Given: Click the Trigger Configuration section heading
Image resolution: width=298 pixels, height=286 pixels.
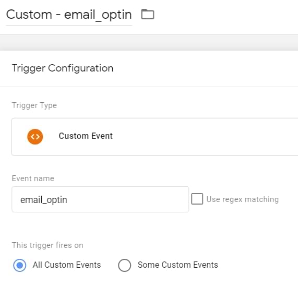Looking at the screenshot, I should pyautogui.click(x=63, y=68).
